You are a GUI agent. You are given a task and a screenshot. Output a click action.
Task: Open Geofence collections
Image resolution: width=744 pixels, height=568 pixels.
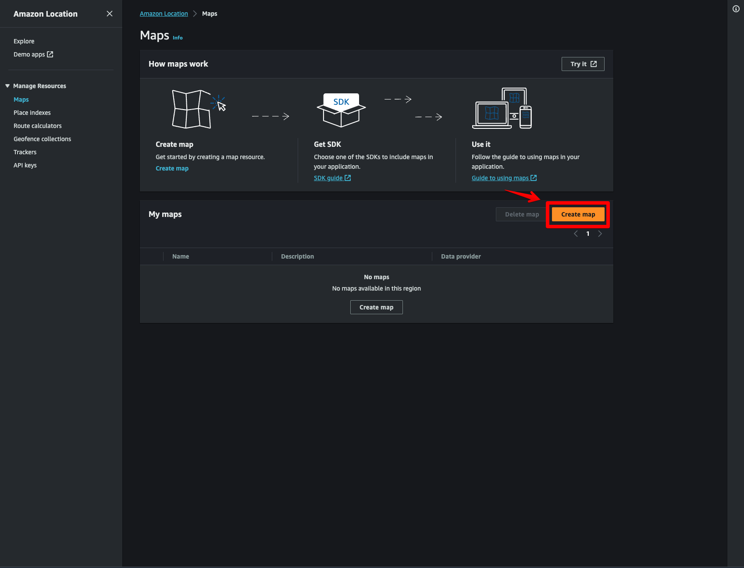pos(42,139)
